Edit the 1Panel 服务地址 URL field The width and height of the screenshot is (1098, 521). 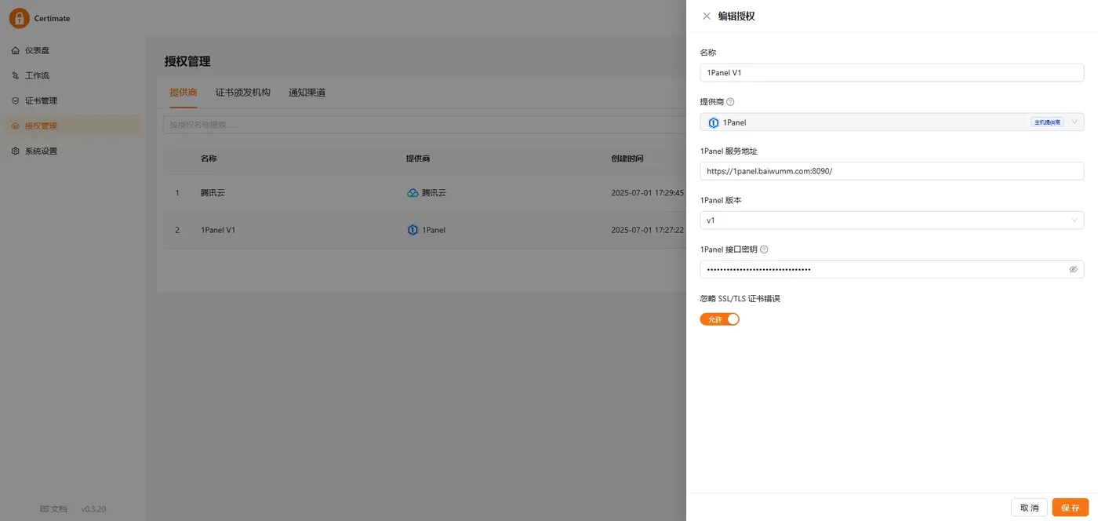click(x=892, y=171)
